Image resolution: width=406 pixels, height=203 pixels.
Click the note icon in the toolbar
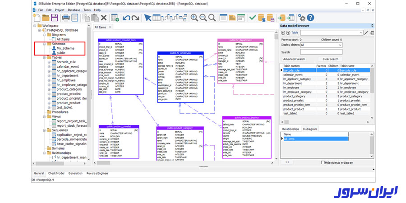(x=232, y=18)
